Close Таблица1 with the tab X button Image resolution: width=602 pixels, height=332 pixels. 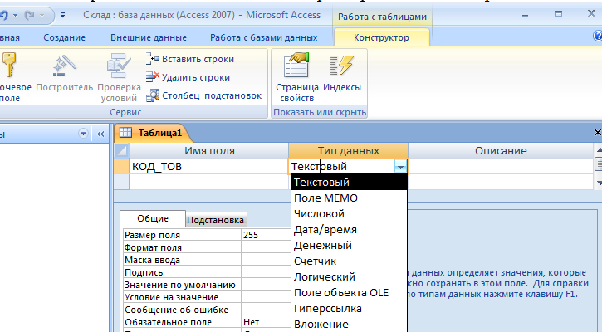coord(597,133)
